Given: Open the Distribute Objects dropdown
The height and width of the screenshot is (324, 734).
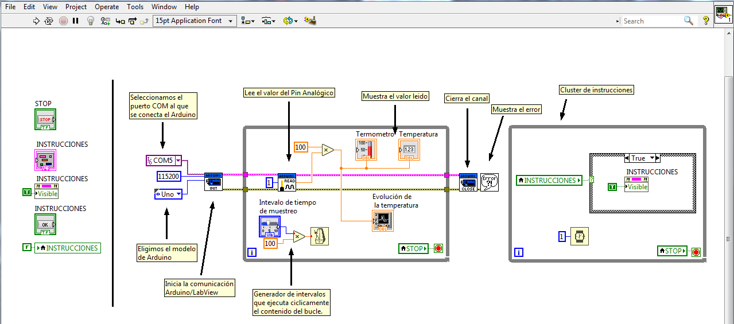Looking at the screenshot, I should 269,21.
